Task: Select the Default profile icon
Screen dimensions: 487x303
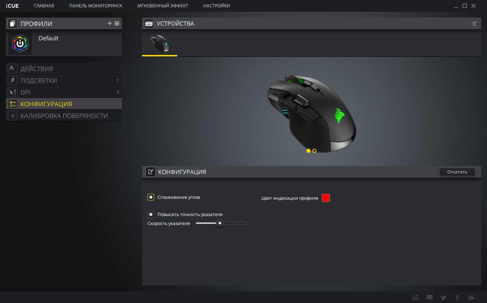Action: point(20,43)
